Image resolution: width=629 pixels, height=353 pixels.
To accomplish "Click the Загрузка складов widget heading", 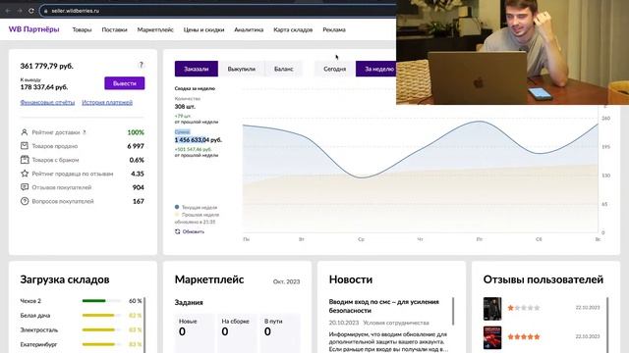I will tap(65, 279).
